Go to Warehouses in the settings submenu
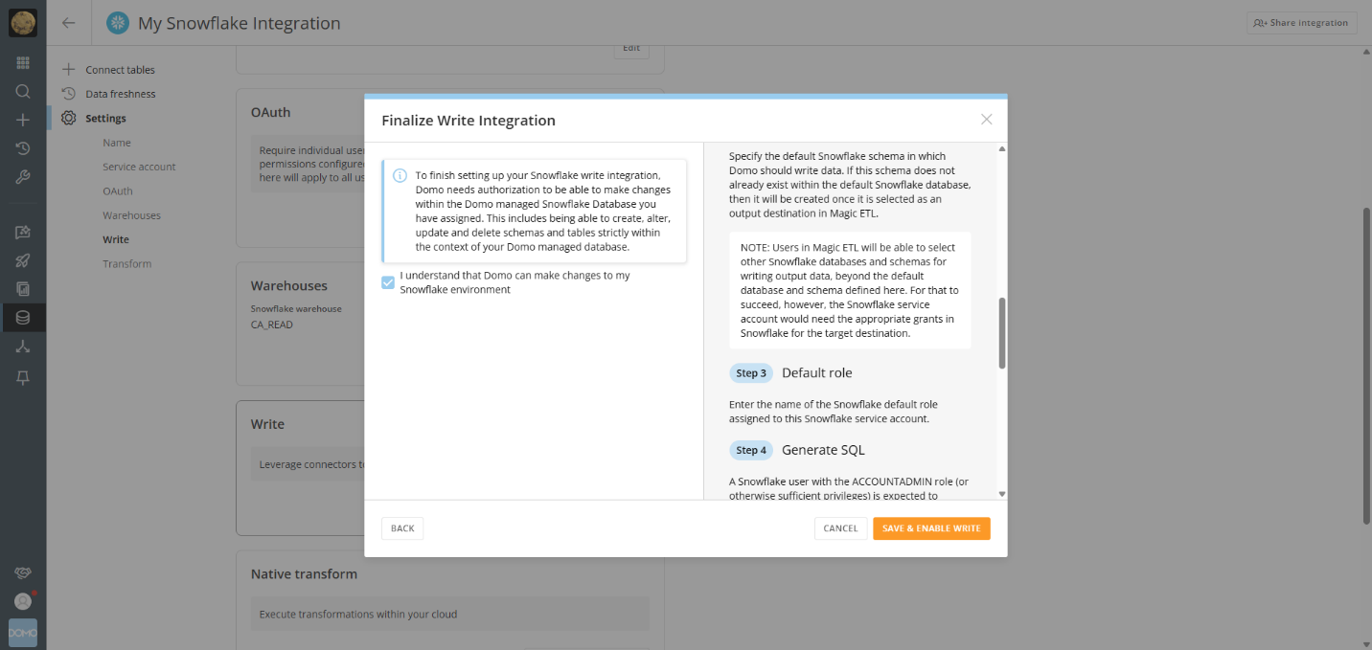 pos(131,215)
